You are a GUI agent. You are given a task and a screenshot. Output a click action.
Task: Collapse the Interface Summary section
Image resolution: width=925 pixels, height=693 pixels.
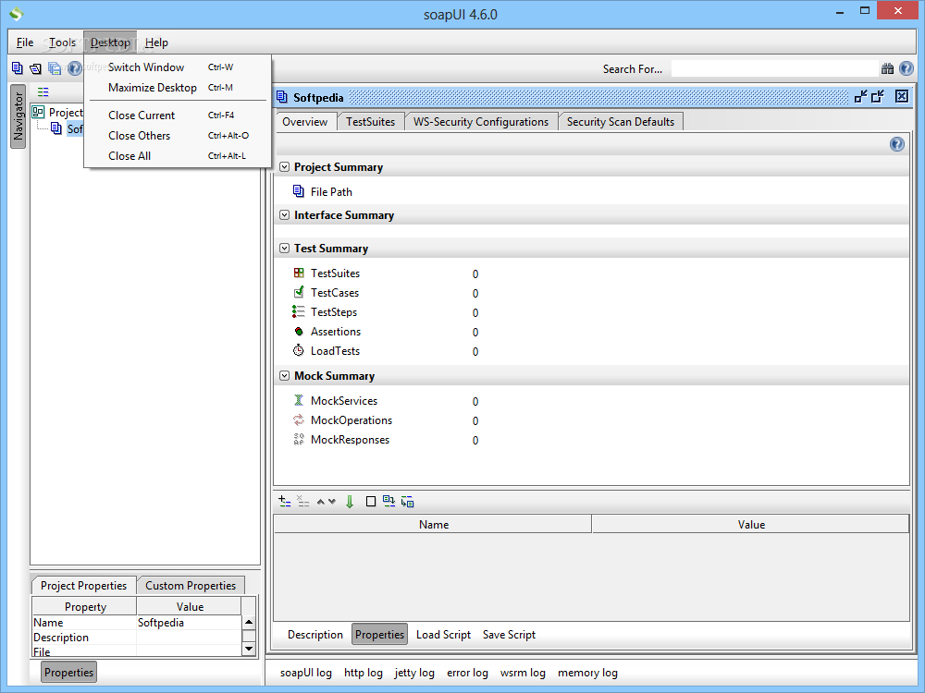tap(284, 215)
